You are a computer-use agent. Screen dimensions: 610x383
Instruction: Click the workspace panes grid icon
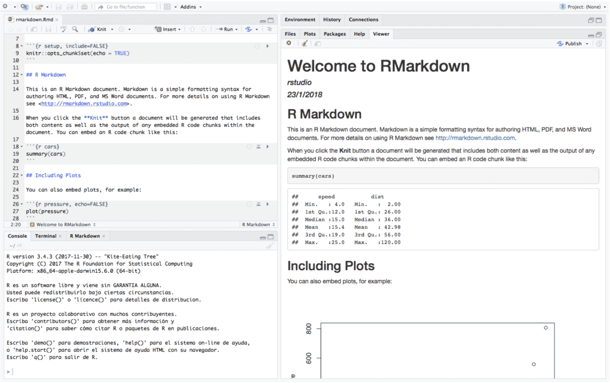[x=167, y=7]
